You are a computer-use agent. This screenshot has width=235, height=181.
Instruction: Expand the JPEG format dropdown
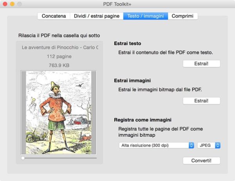point(209,145)
